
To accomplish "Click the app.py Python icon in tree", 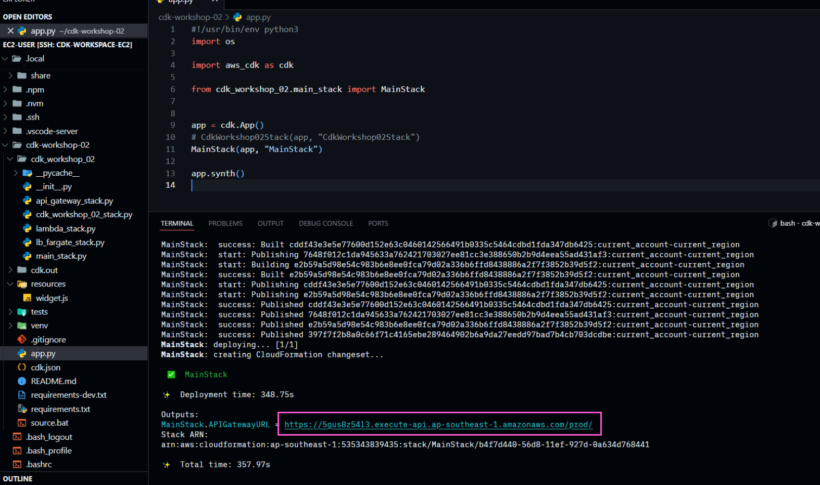I will click(22, 353).
